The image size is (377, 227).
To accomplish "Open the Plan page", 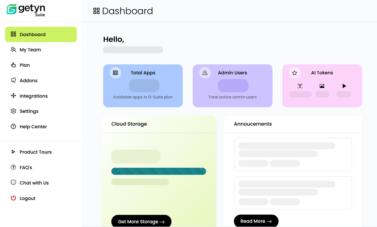I will tap(25, 65).
